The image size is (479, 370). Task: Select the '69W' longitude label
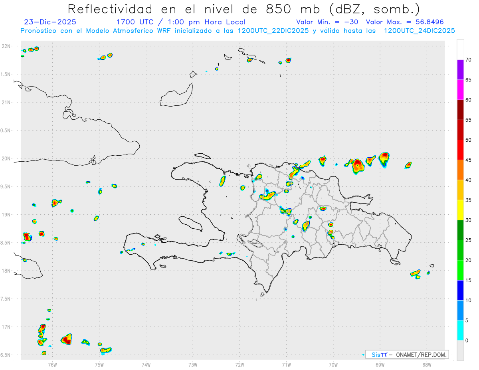pos(380,364)
